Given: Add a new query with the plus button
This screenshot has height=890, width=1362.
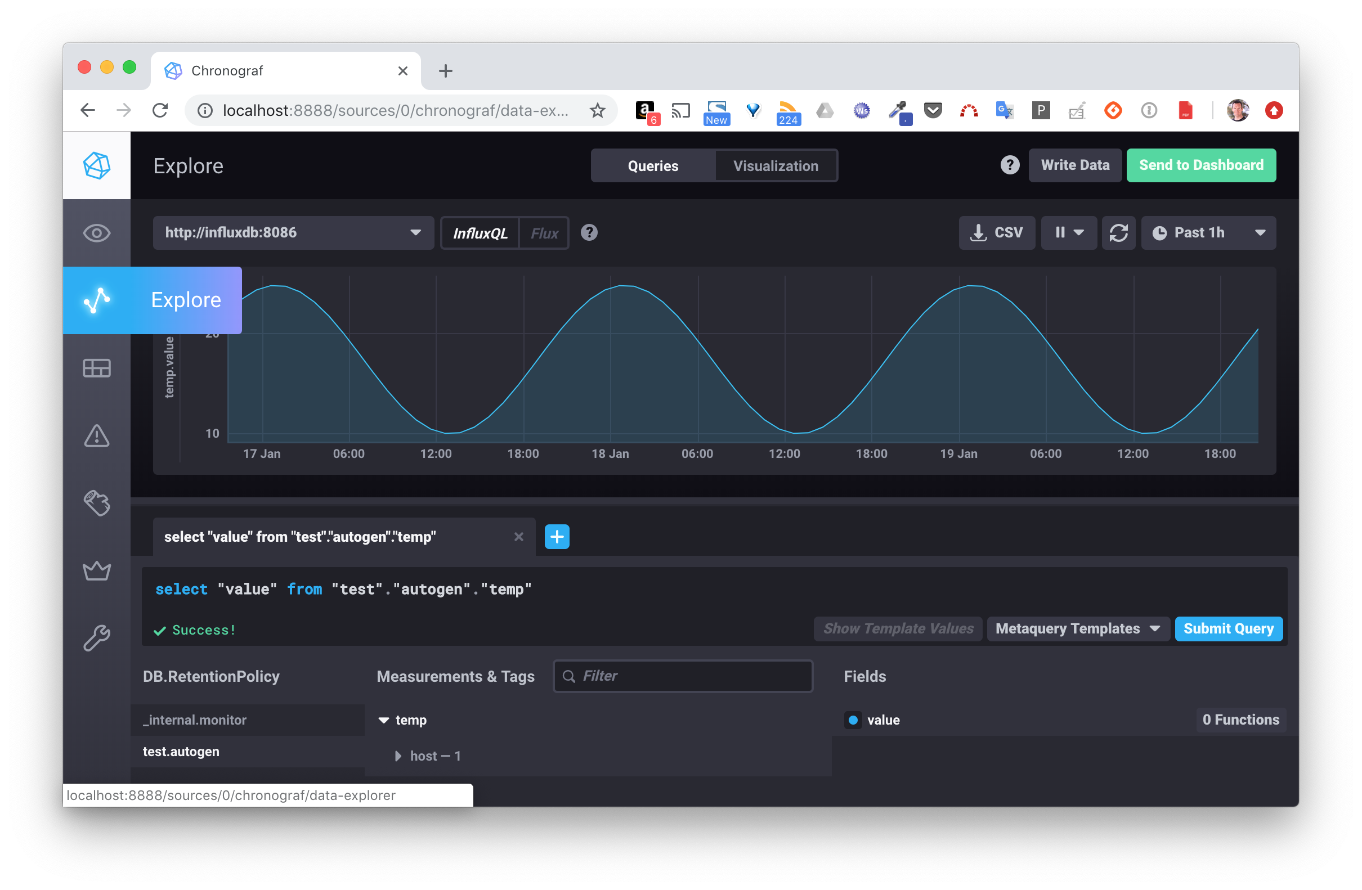Looking at the screenshot, I should tap(557, 537).
